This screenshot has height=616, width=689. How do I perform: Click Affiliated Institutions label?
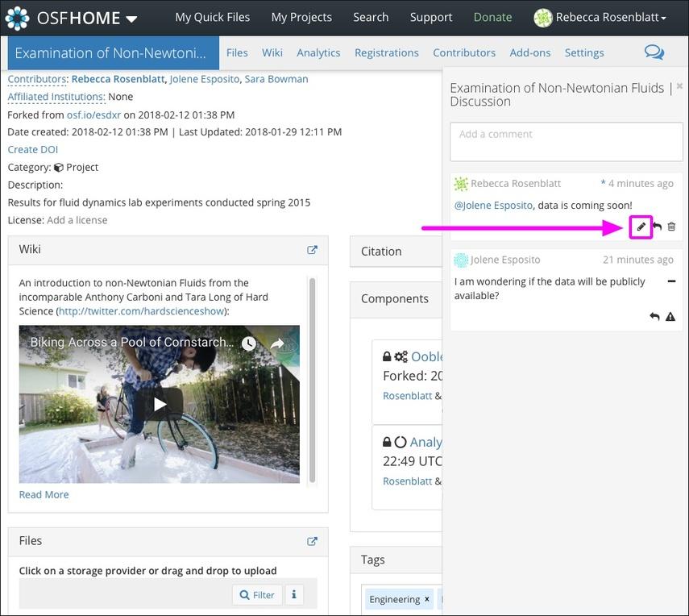[56, 97]
